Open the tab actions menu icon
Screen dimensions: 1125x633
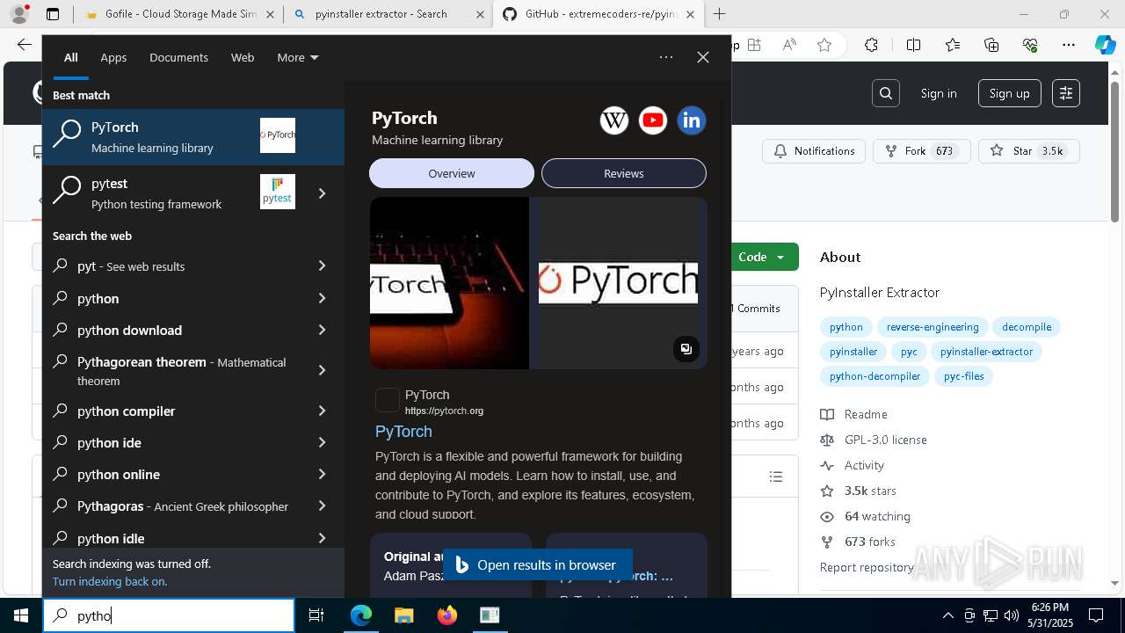coord(53,14)
